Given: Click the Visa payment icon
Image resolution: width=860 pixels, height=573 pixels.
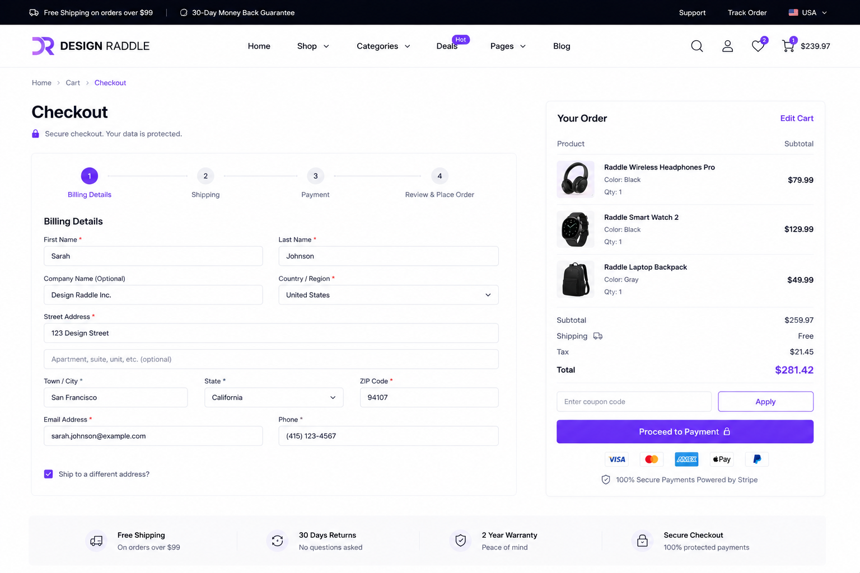Looking at the screenshot, I should 617,459.
